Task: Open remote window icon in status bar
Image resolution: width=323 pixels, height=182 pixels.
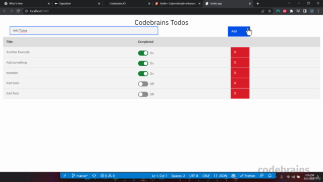Action: click(65, 175)
